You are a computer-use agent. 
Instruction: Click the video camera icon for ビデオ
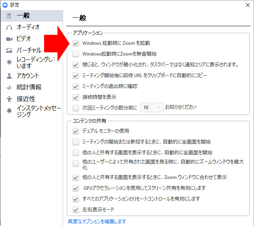pos(9,39)
